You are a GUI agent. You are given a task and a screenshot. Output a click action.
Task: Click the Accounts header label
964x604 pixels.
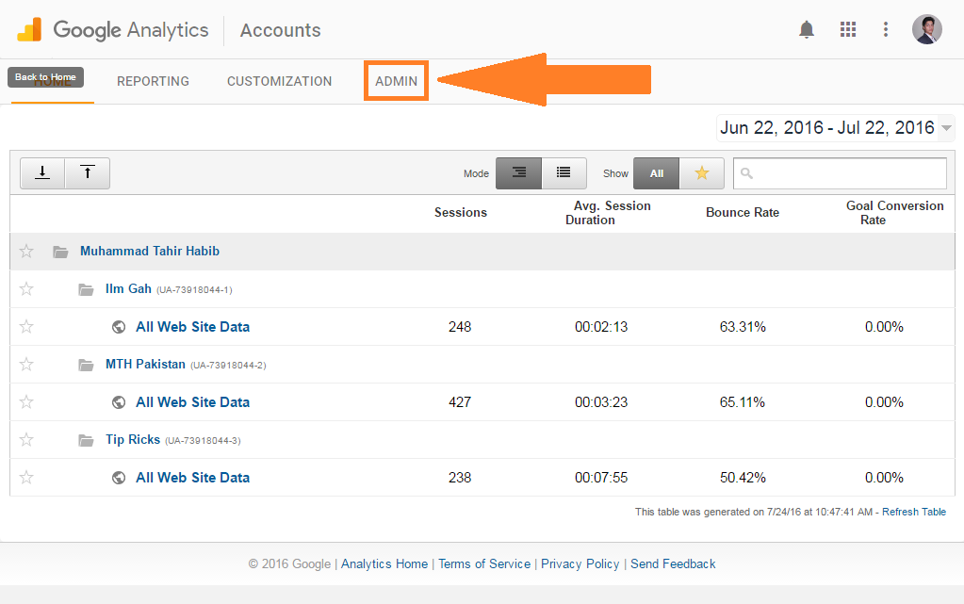281,30
